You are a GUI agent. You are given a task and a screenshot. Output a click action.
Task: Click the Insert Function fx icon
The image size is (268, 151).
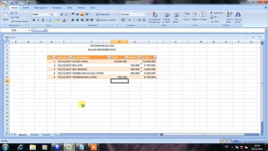pyautogui.click(x=45, y=30)
